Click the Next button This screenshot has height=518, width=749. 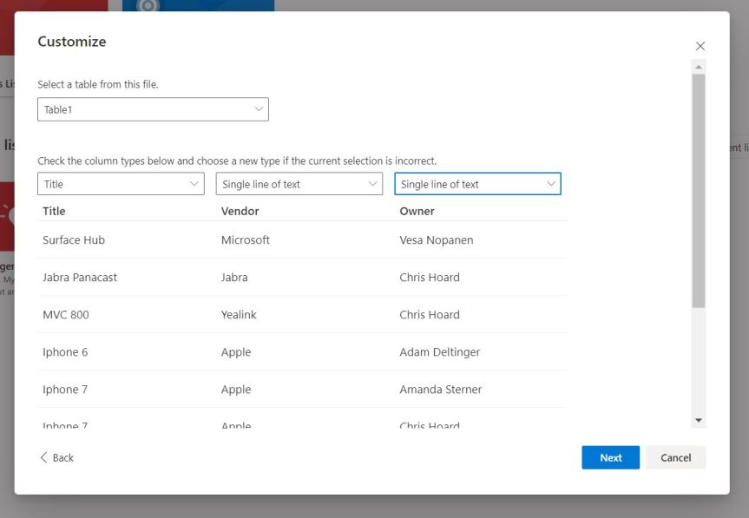point(610,457)
